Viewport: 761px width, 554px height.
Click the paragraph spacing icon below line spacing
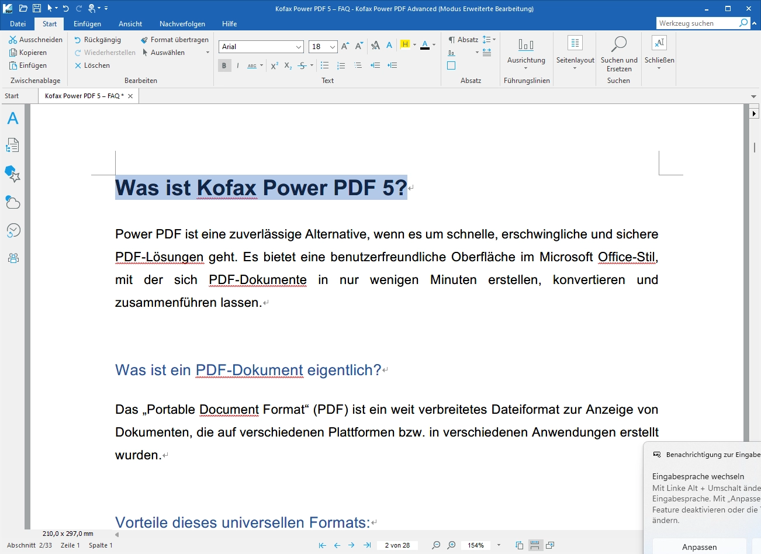click(487, 52)
